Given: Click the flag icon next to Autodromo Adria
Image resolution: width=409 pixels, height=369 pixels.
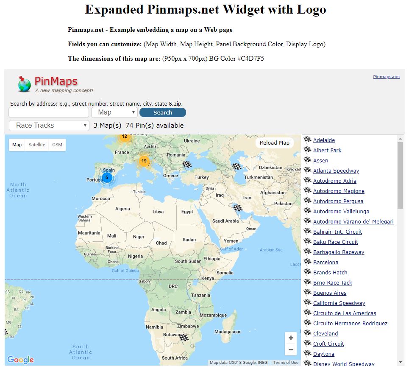Looking at the screenshot, I should click(x=308, y=180).
